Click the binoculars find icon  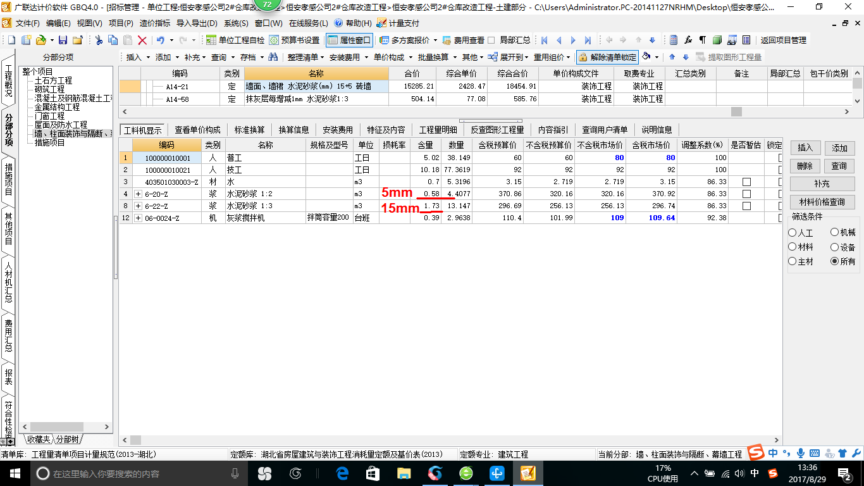click(x=273, y=57)
